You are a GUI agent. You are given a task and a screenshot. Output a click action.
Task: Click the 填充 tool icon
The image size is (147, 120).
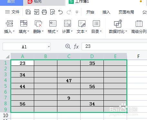coord(24,24)
